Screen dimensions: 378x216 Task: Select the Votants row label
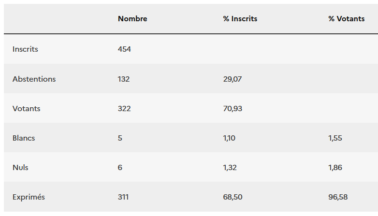point(27,108)
